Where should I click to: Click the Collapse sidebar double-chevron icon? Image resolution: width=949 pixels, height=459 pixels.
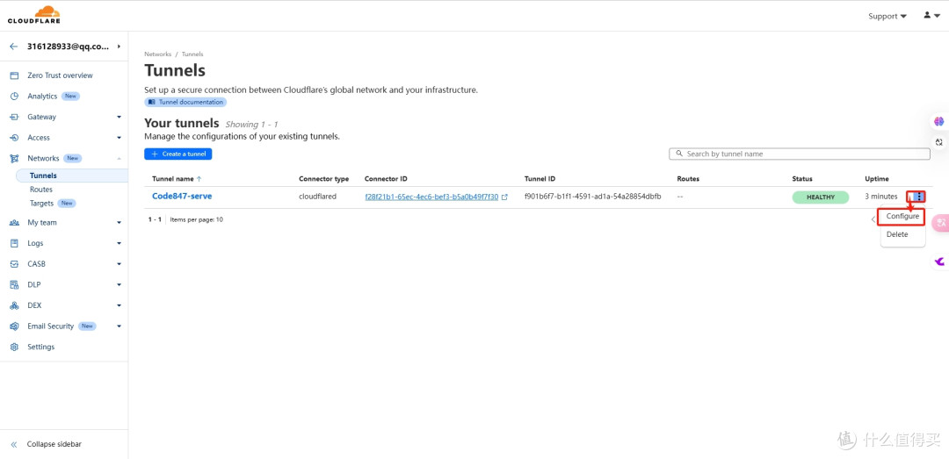(15, 444)
